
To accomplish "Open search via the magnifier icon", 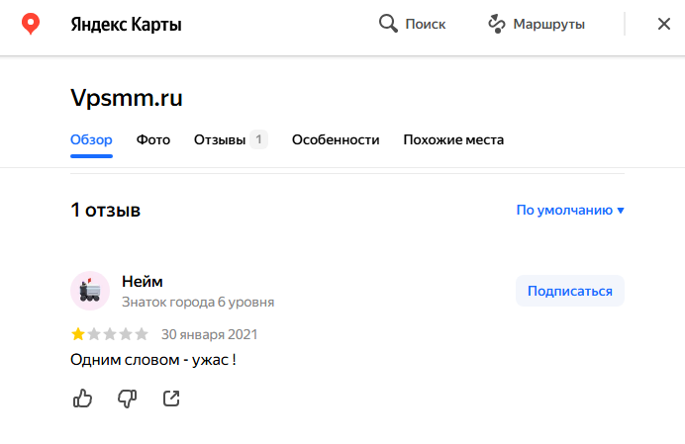I will pyautogui.click(x=388, y=24).
